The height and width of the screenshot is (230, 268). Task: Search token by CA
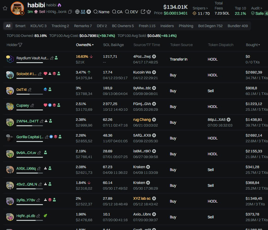117,12
